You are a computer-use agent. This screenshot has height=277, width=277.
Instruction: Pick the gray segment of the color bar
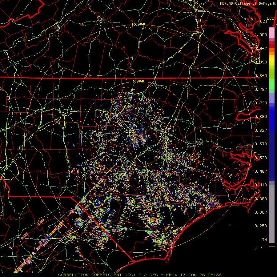(x=272, y=214)
